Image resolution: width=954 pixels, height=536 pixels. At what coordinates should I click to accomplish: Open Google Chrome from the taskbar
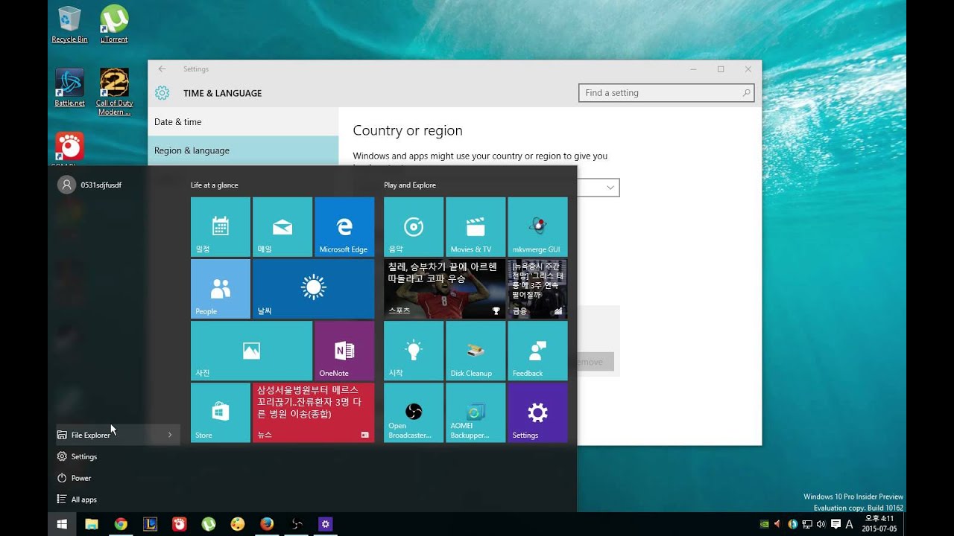coord(121,524)
